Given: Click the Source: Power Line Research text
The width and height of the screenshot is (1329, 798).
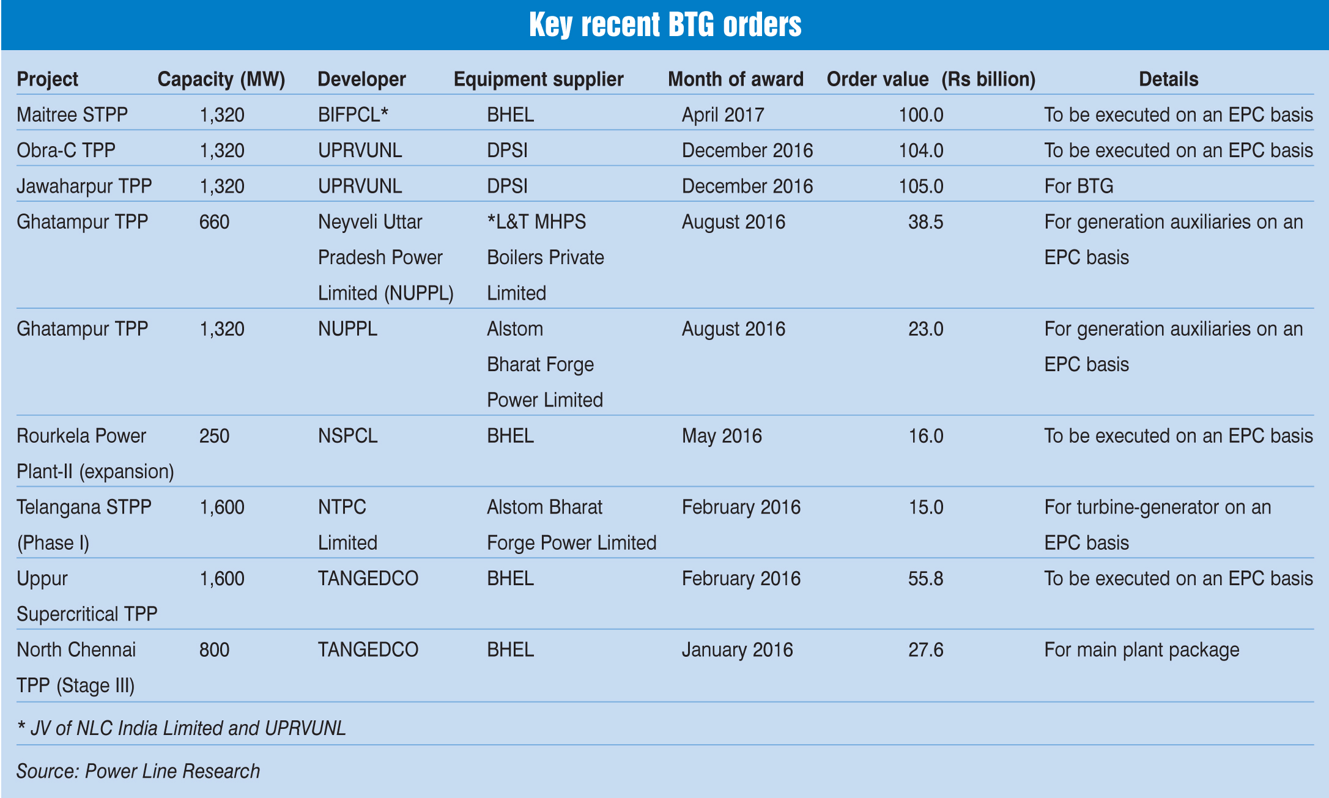Looking at the screenshot, I should click(x=138, y=771).
